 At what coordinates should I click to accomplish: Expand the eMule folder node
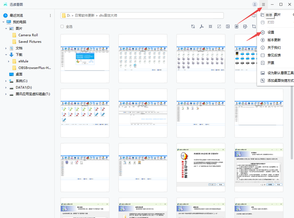[x=8, y=61]
